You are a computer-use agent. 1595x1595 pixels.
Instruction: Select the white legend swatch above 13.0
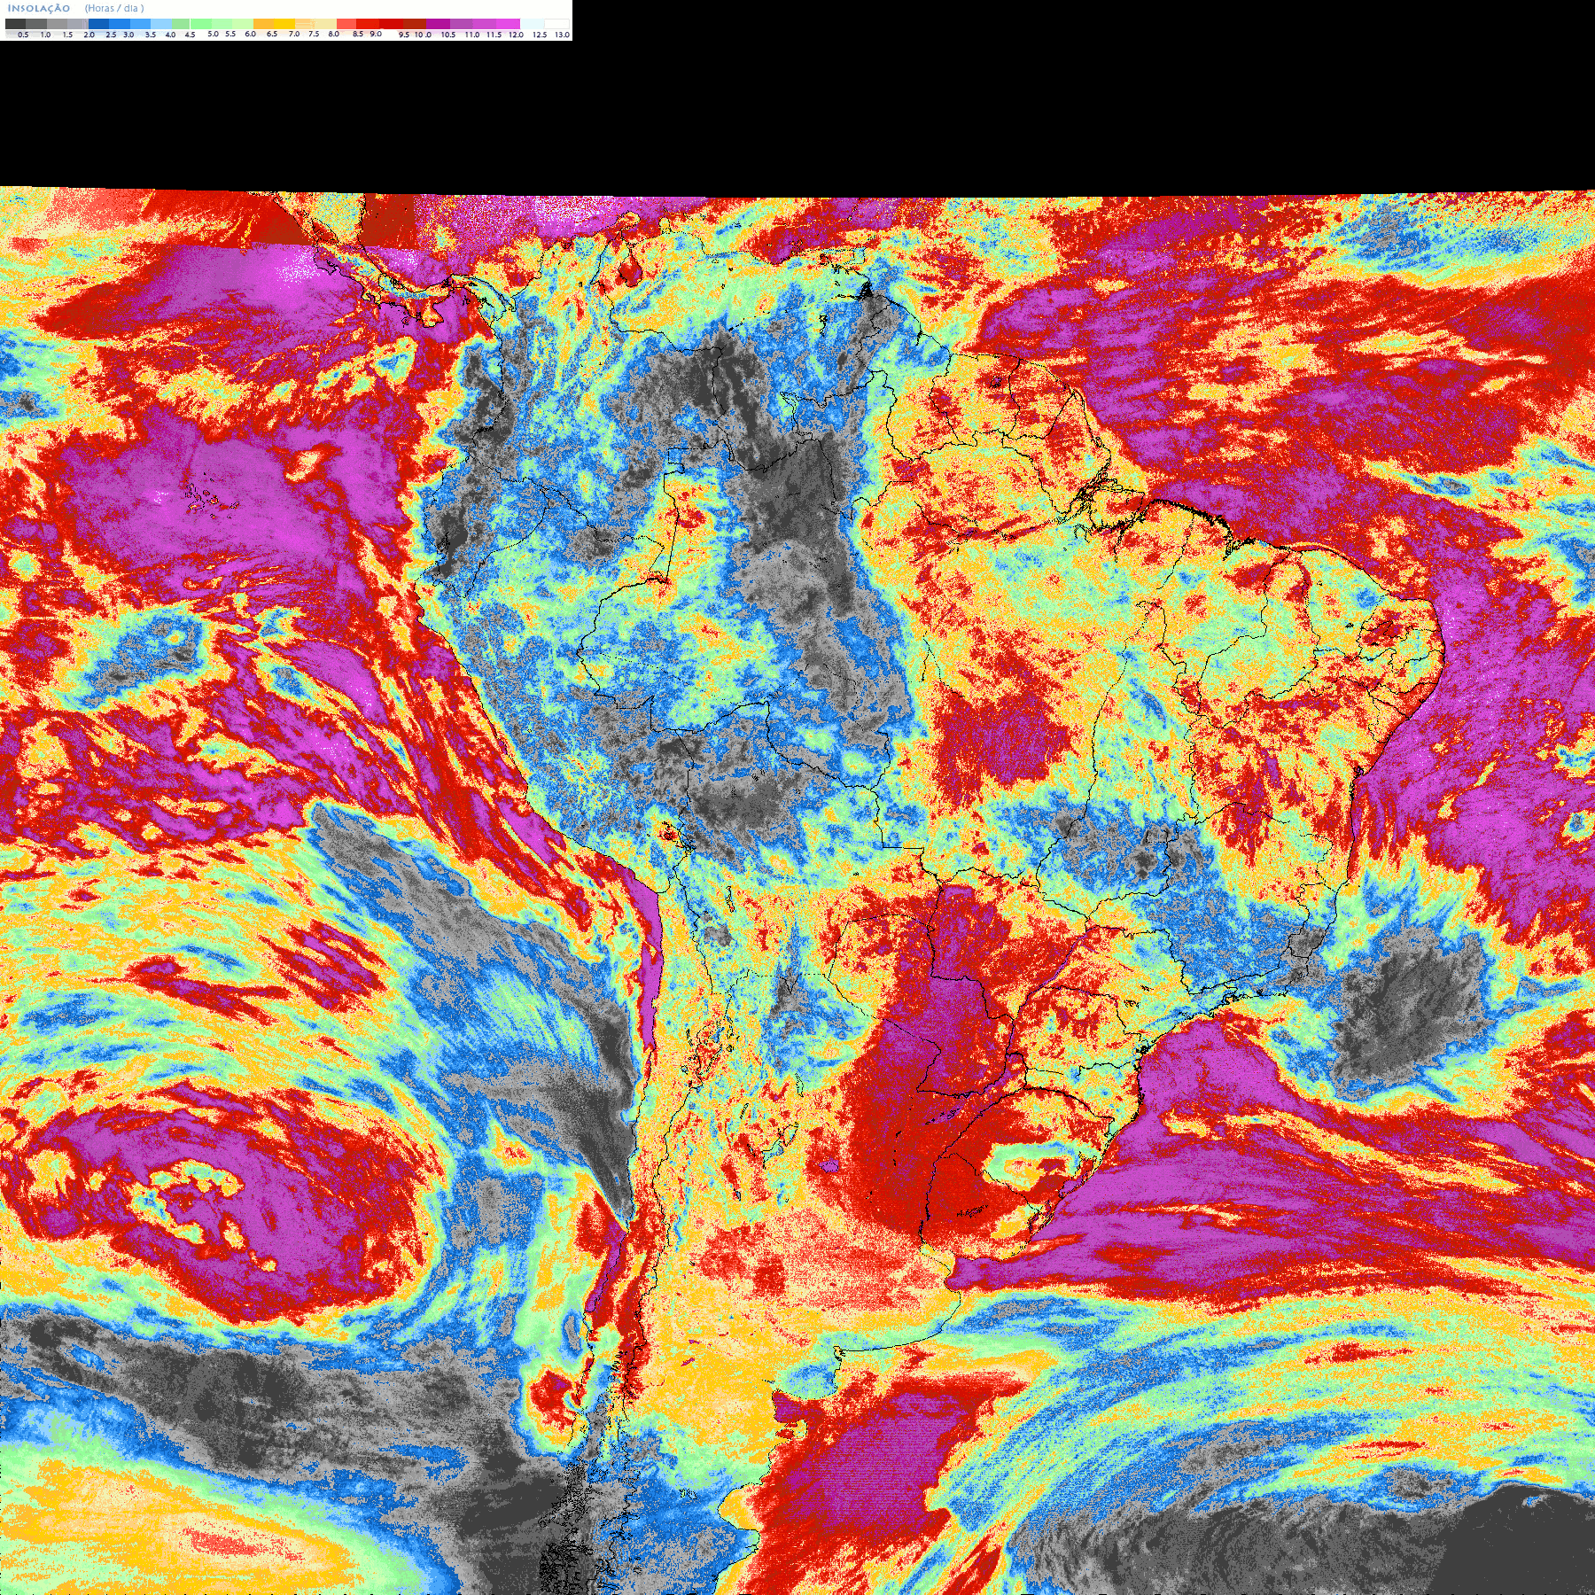556,24
